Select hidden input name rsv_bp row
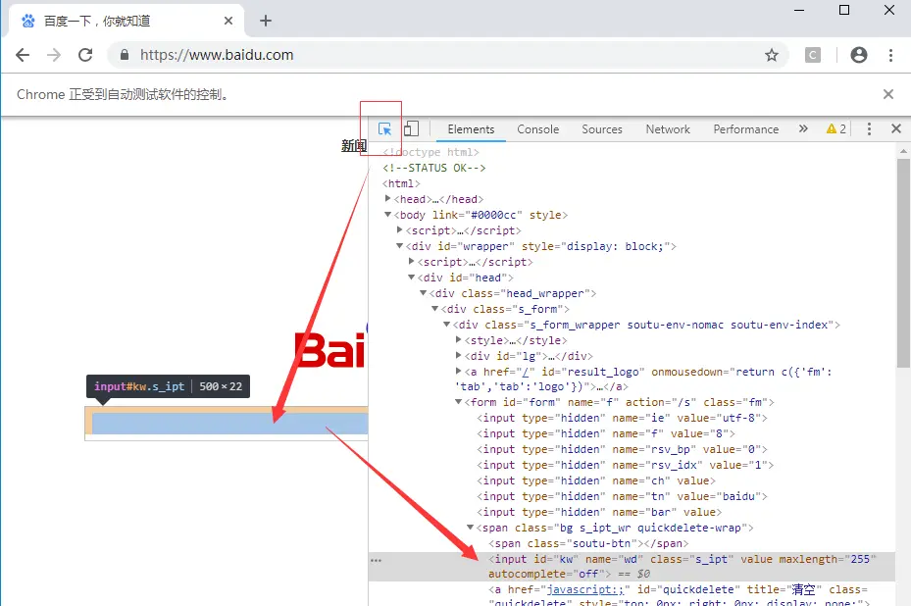The width and height of the screenshot is (911, 606). [x=623, y=450]
